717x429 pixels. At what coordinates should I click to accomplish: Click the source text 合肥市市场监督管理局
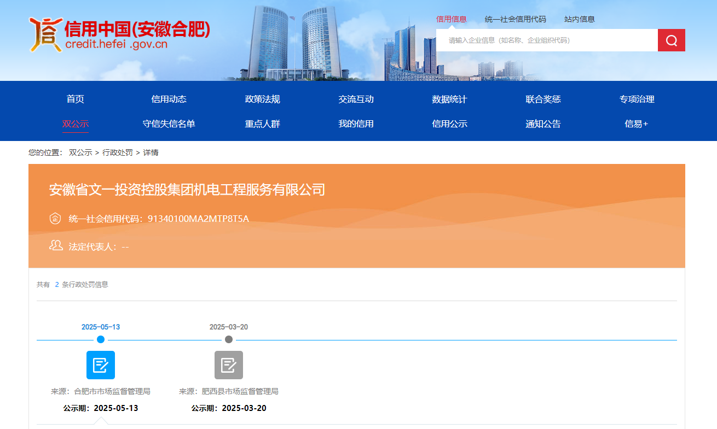click(x=112, y=391)
